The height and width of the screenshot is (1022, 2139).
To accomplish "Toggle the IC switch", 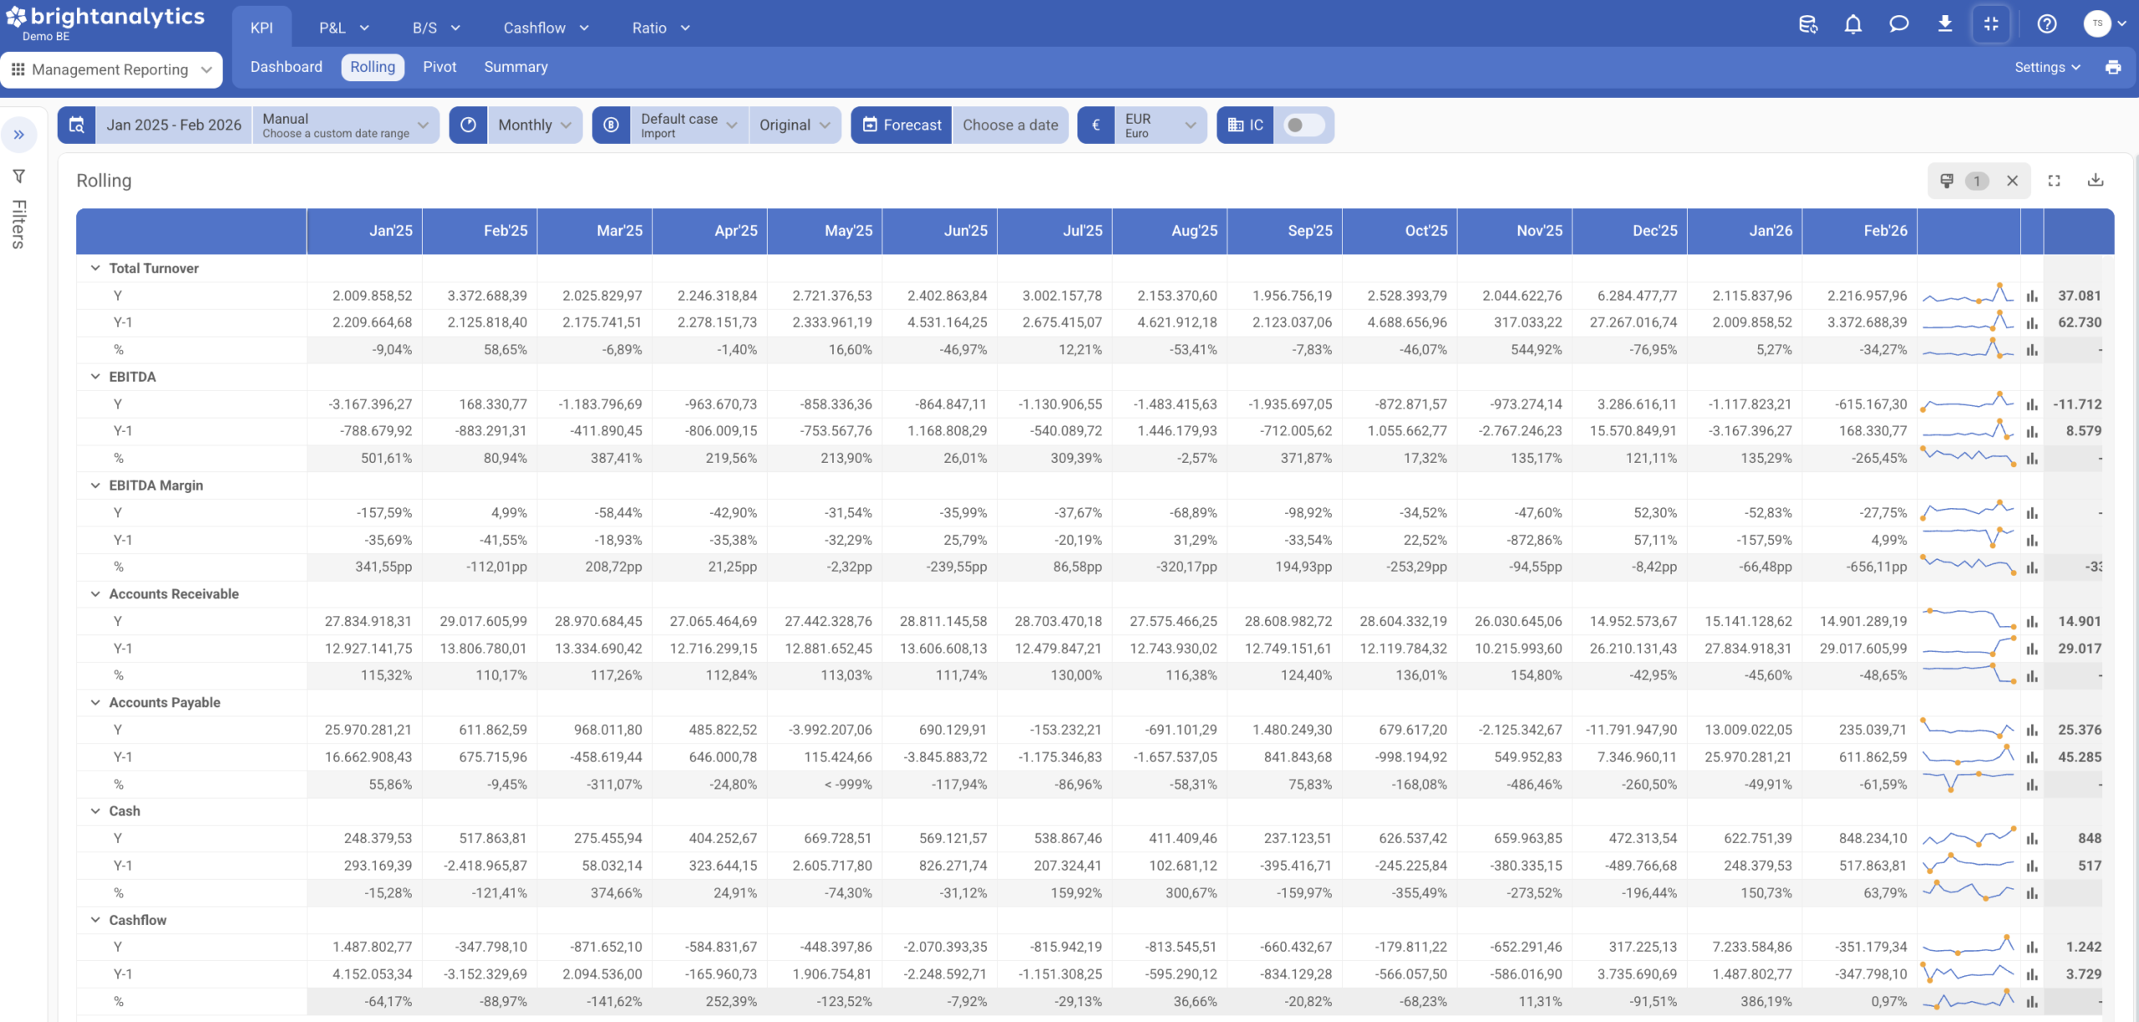I will 1303,125.
